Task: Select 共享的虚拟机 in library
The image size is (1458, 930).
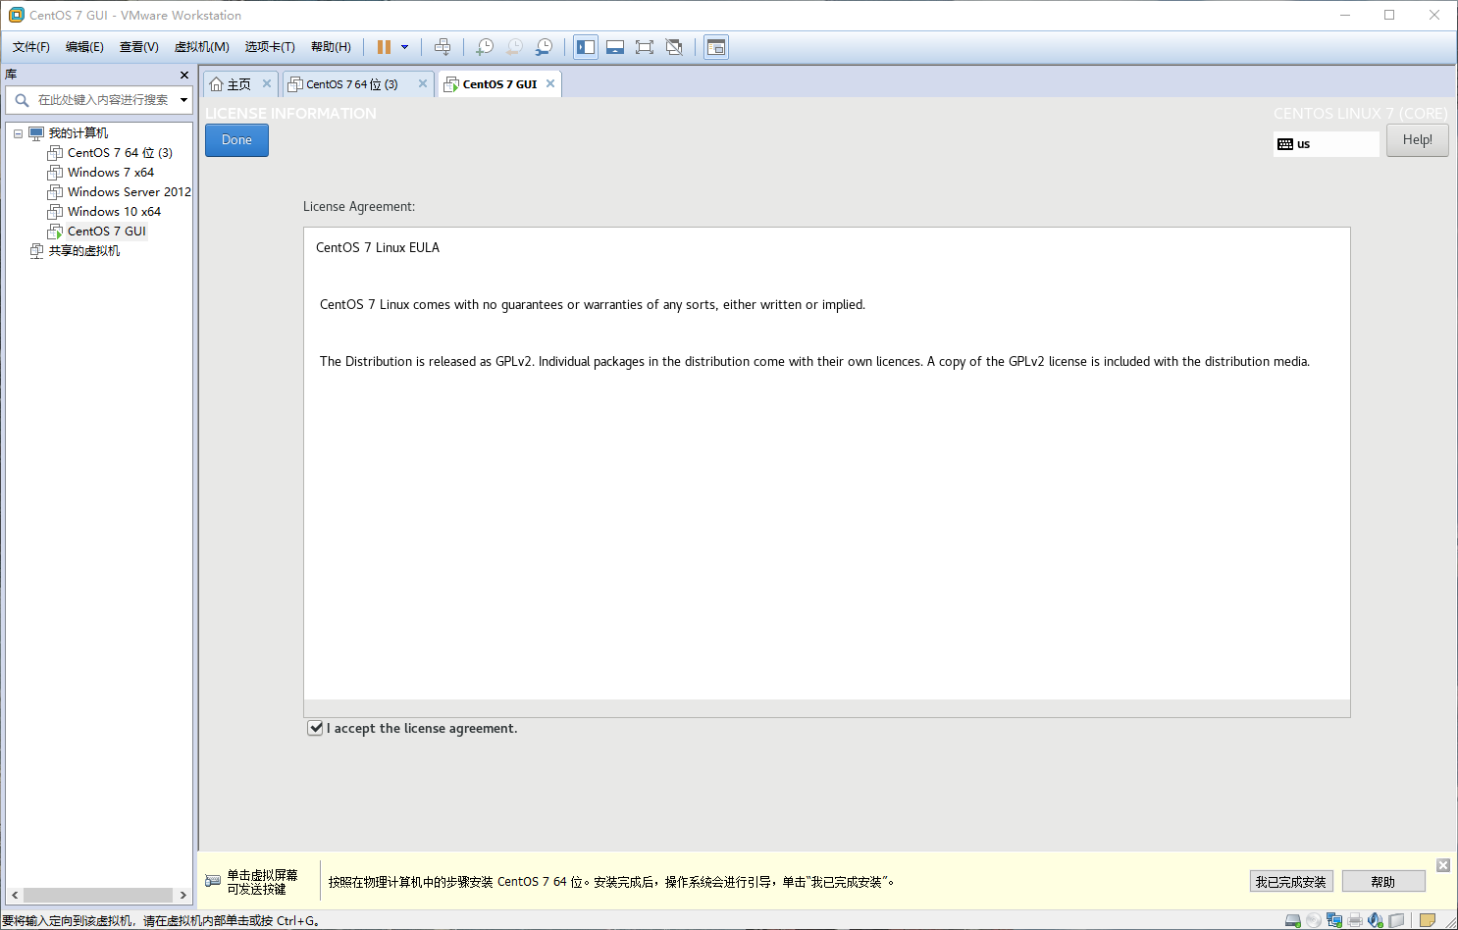Action: 84,251
